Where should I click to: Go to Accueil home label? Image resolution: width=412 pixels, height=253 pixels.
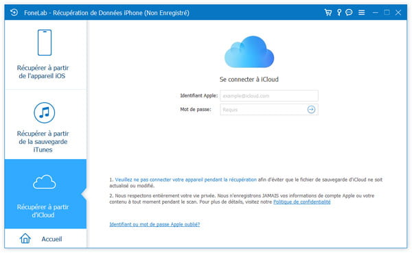click(51, 239)
